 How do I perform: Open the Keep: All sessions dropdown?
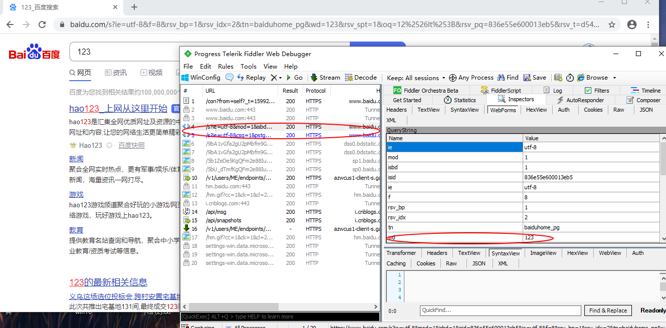[x=416, y=78]
